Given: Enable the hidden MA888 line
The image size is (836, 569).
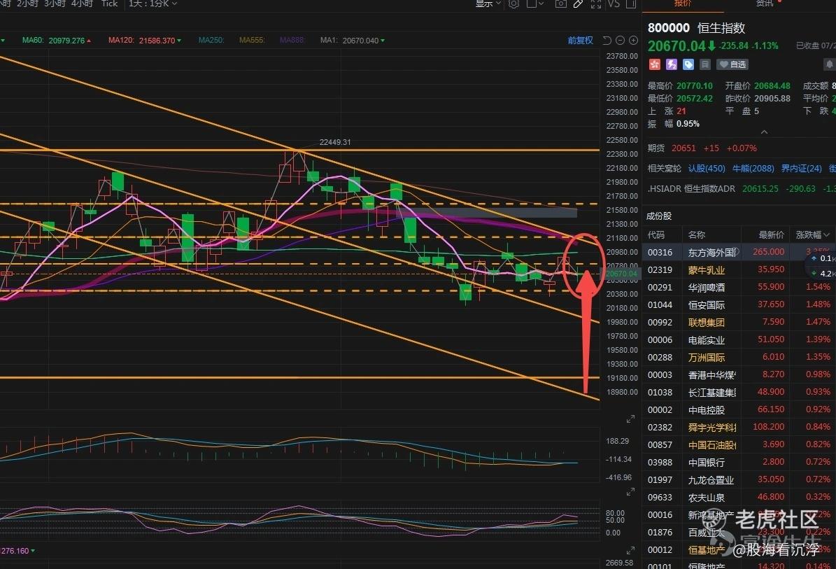Looking at the screenshot, I should pyautogui.click(x=292, y=40).
